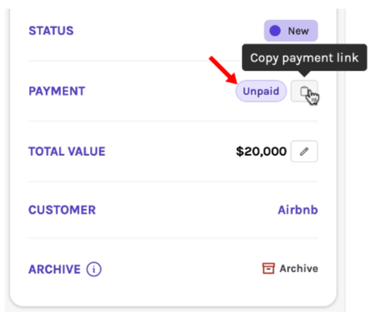The width and height of the screenshot is (377, 319).
Task: Open the New status dropdown badge
Action: click(x=291, y=31)
